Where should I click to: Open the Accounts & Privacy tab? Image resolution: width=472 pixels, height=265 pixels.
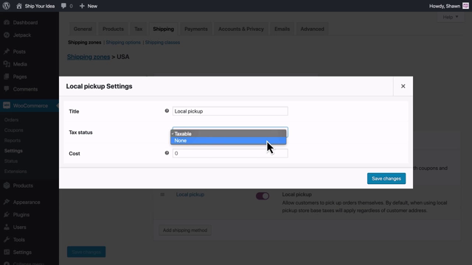point(241,29)
